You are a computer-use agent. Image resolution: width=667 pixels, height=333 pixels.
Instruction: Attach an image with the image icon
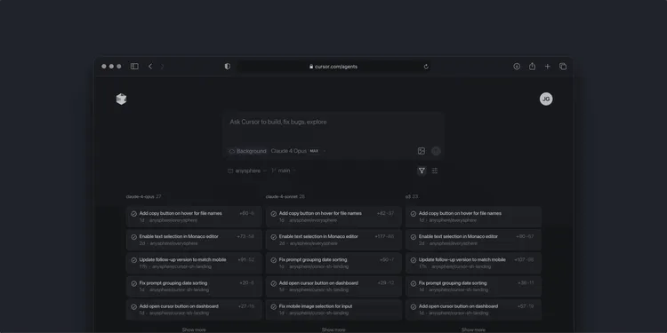(x=422, y=151)
